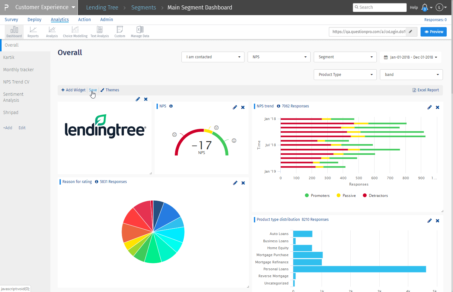
Task: Click the Add Widget button
Action: pos(73,90)
